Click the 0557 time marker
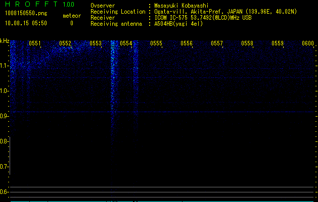Image resolution: width=318 pixels, height=202 pixels. coord(216,43)
